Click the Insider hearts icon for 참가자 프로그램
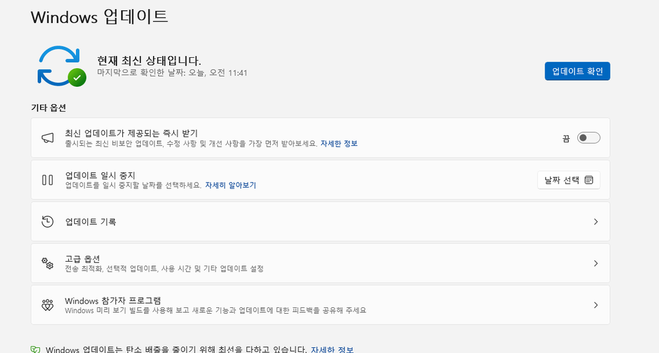The image size is (659, 353). (x=48, y=305)
